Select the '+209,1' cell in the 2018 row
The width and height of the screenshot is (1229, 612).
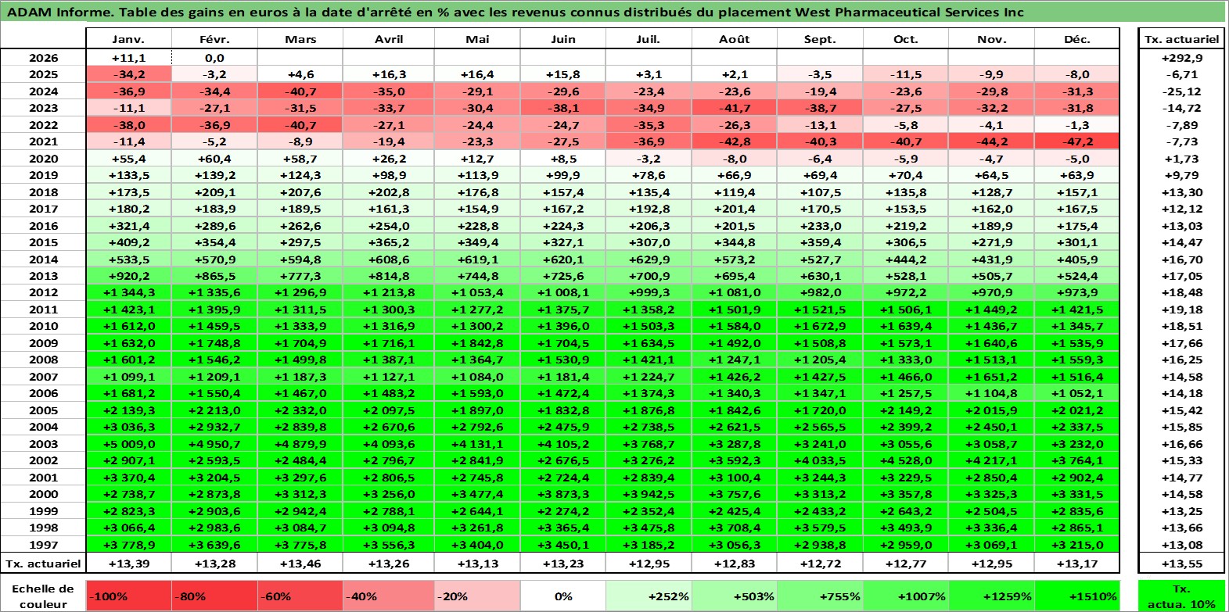(x=214, y=192)
